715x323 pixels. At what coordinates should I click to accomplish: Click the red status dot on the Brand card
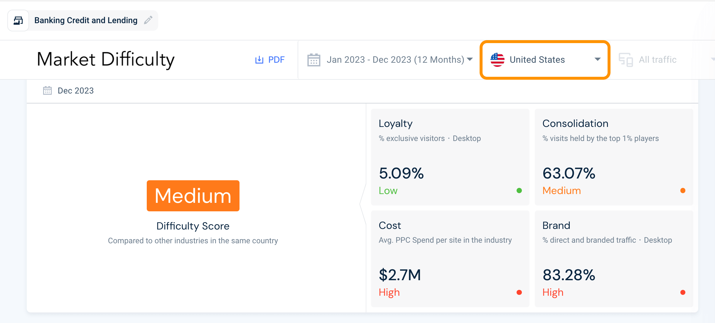tap(683, 292)
